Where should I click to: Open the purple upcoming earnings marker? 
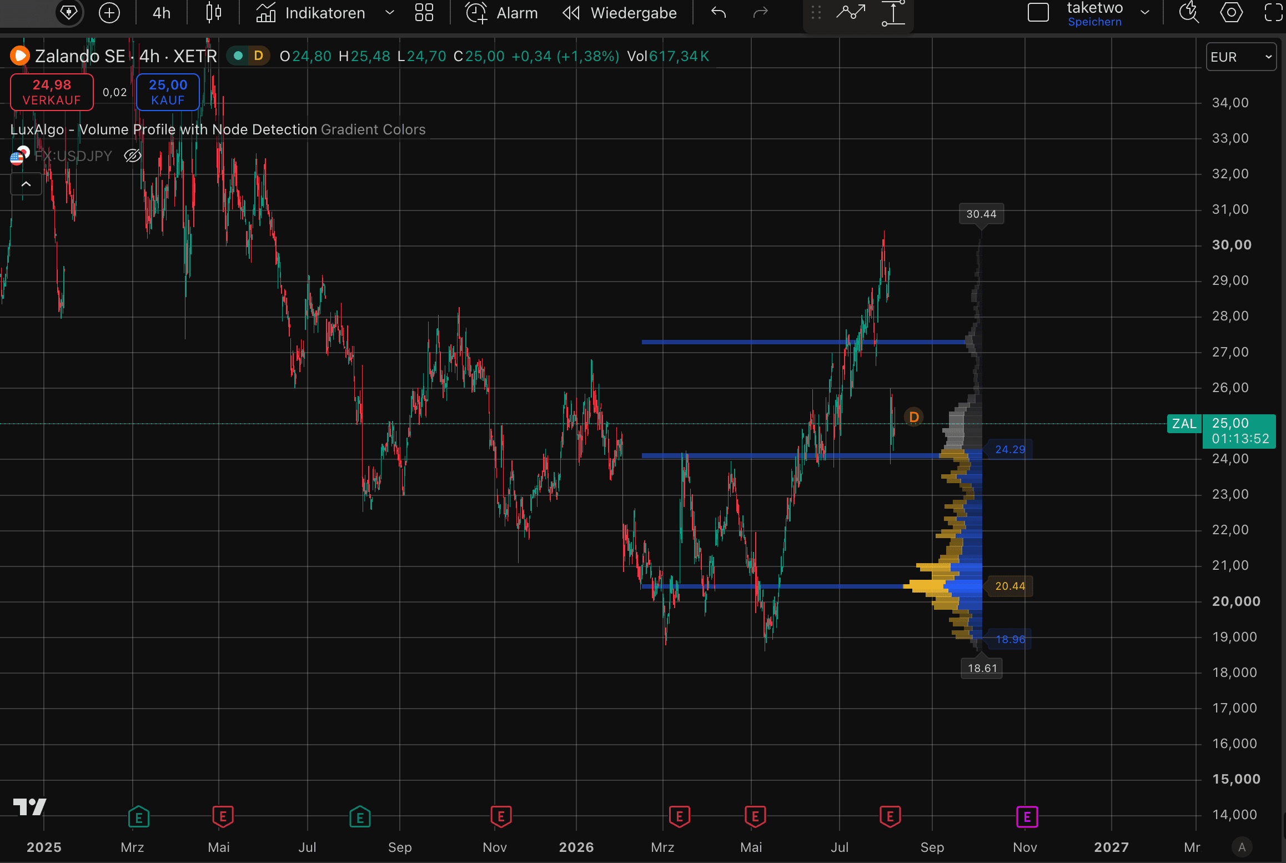coord(1027,817)
